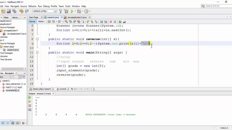Click the Search input field
Image resolution: width=232 pixels, height=130 pixels.
216,6
